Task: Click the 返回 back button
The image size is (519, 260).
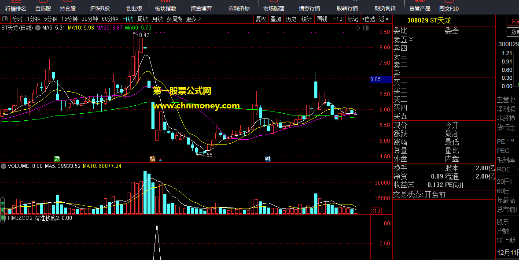Action: 384,19
